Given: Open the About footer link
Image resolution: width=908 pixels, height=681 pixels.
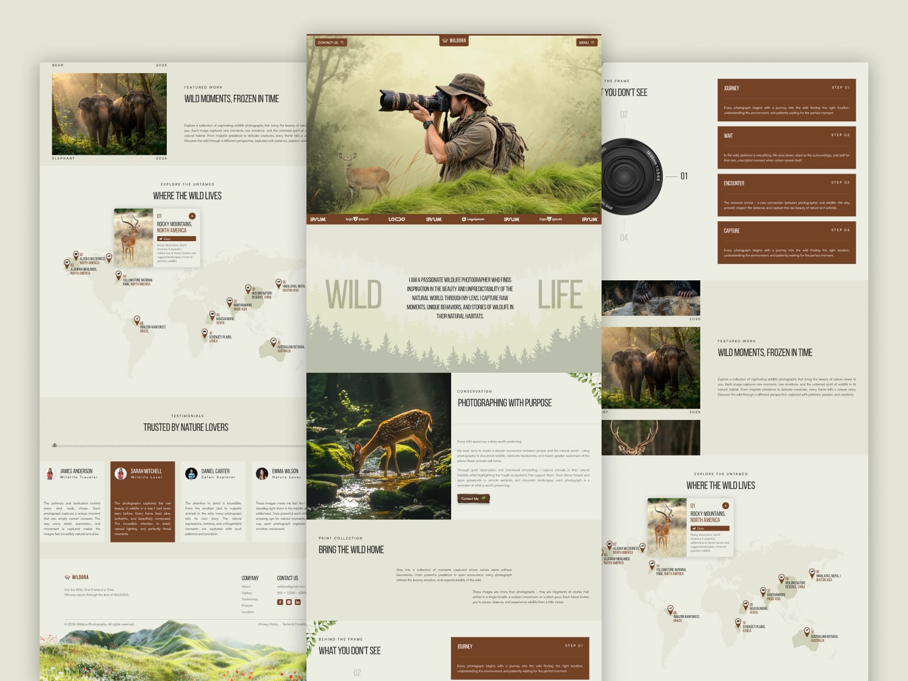Looking at the screenshot, I should click(x=246, y=587).
